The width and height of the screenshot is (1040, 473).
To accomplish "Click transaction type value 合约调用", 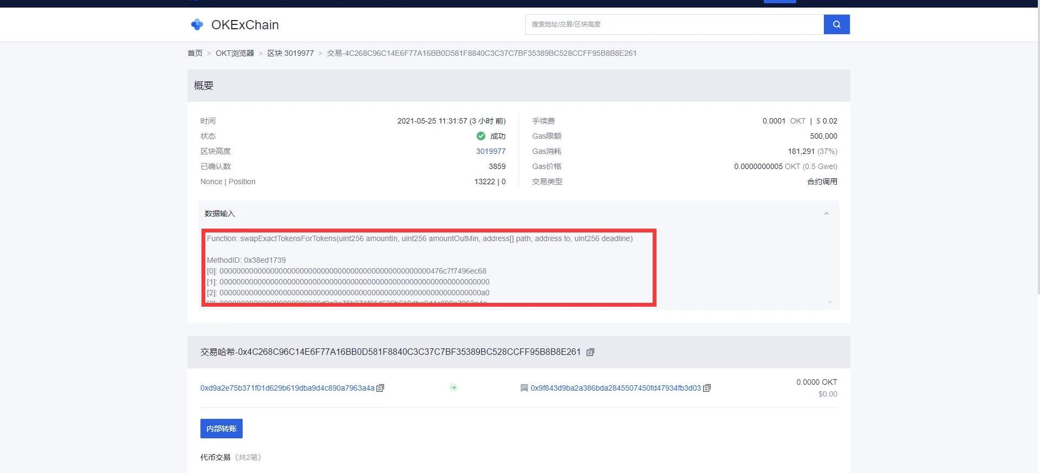I will pos(822,182).
